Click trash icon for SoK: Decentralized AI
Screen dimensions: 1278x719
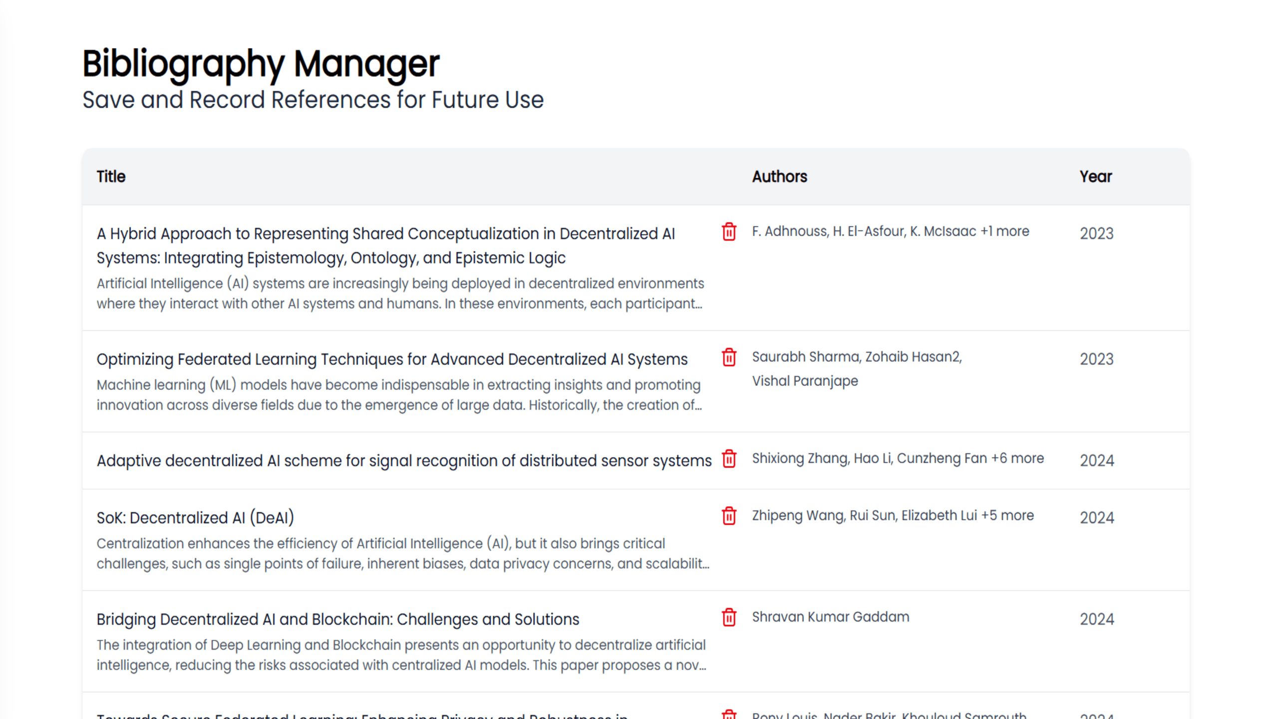point(729,516)
